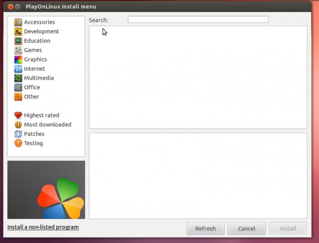Screen dimensions: 319x243
Task: Close the PlayOnLinux install menu window
Action: (x=11, y=6)
